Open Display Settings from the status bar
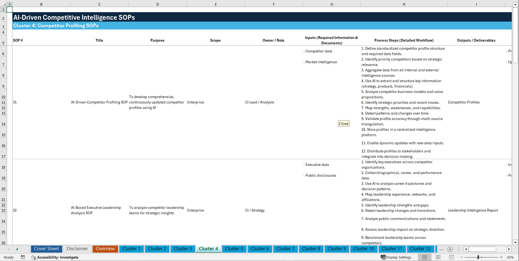This screenshot has width=519, height=261. [x=397, y=257]
